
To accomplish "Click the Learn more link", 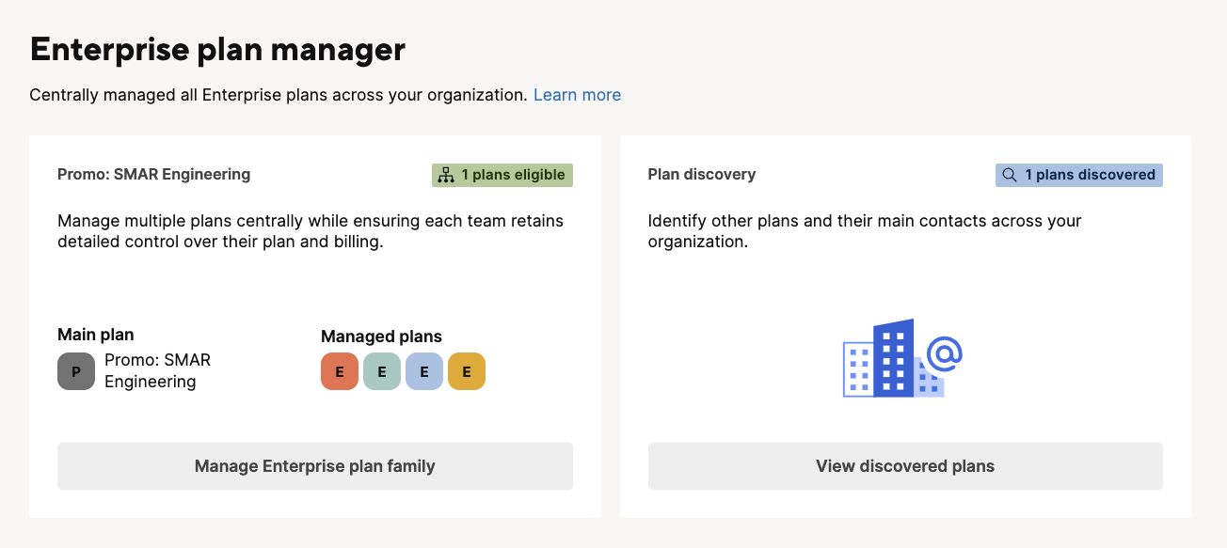I will click(x=577, y=95).
